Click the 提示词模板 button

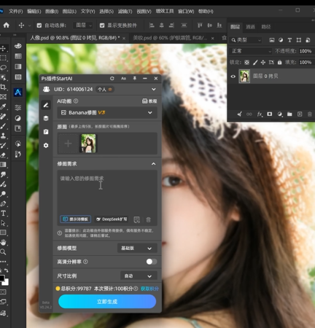pos(76,219)
